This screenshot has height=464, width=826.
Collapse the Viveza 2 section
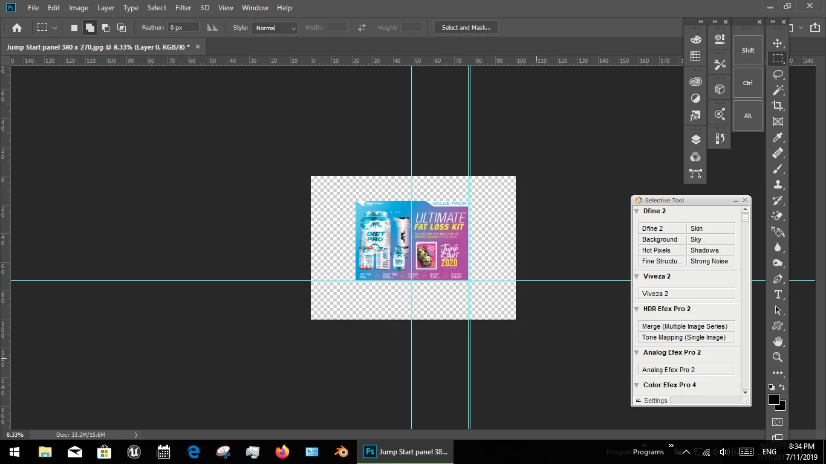click(637, 277)
